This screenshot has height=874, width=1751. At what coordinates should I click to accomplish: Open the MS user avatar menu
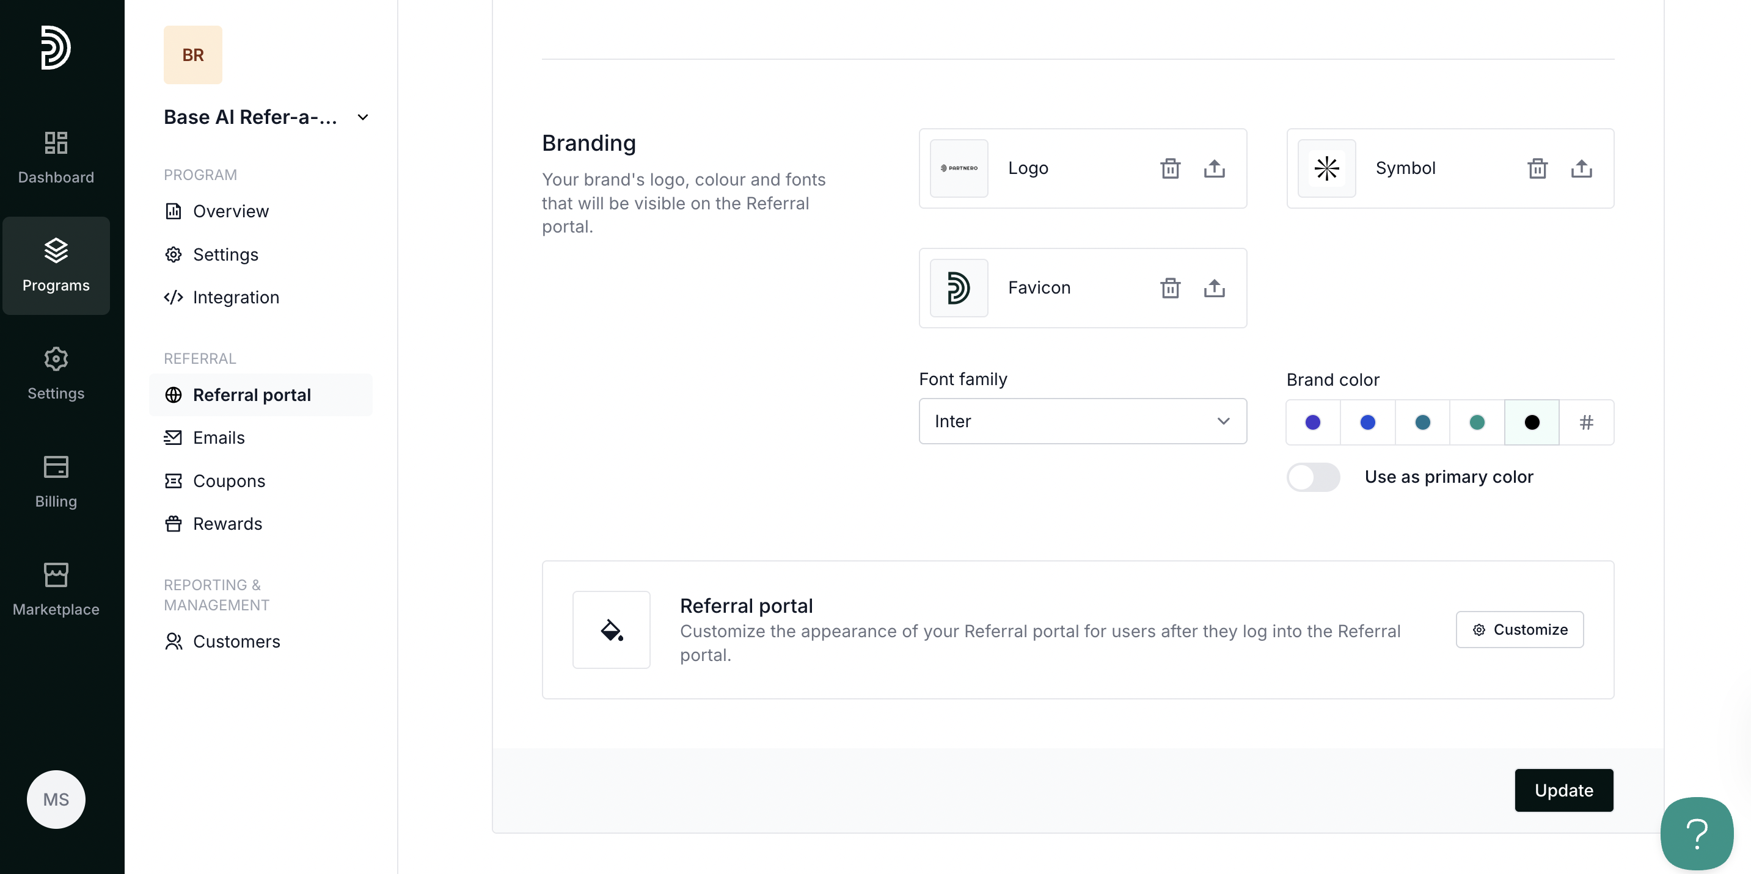[x=56, y=798]
